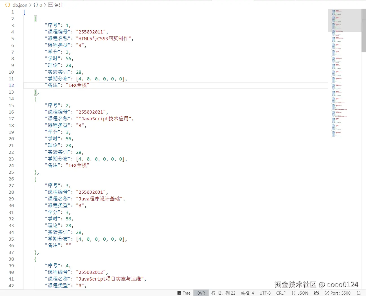Click line number 12 in the gutter
The height and width of the screenshot is (296, 366).
pos(11,85)
